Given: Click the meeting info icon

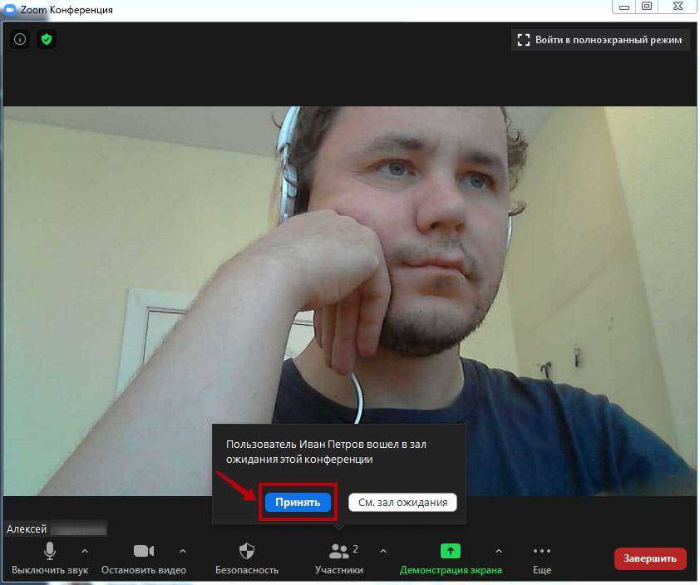Looking at the screenshot, I should click(x=20, y=39).
